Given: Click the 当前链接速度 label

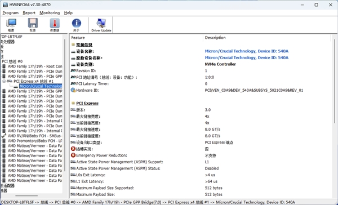Looking at the screenshot, I should coord(88,136).
